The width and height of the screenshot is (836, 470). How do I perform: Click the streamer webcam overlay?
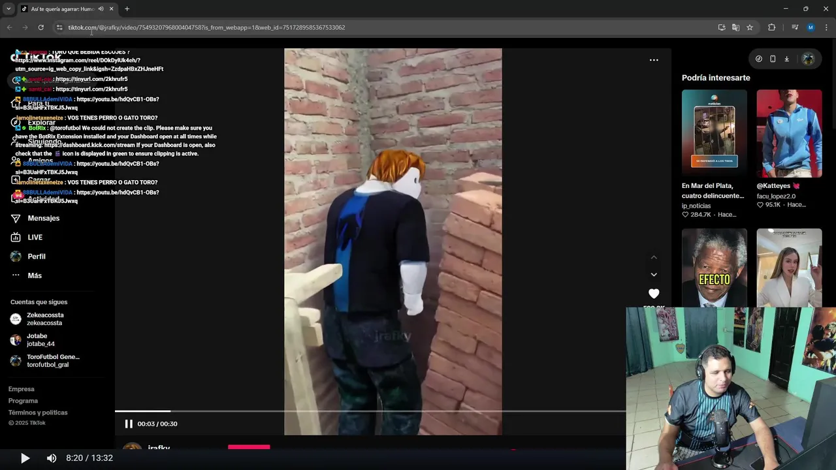[x=731, y=388]
